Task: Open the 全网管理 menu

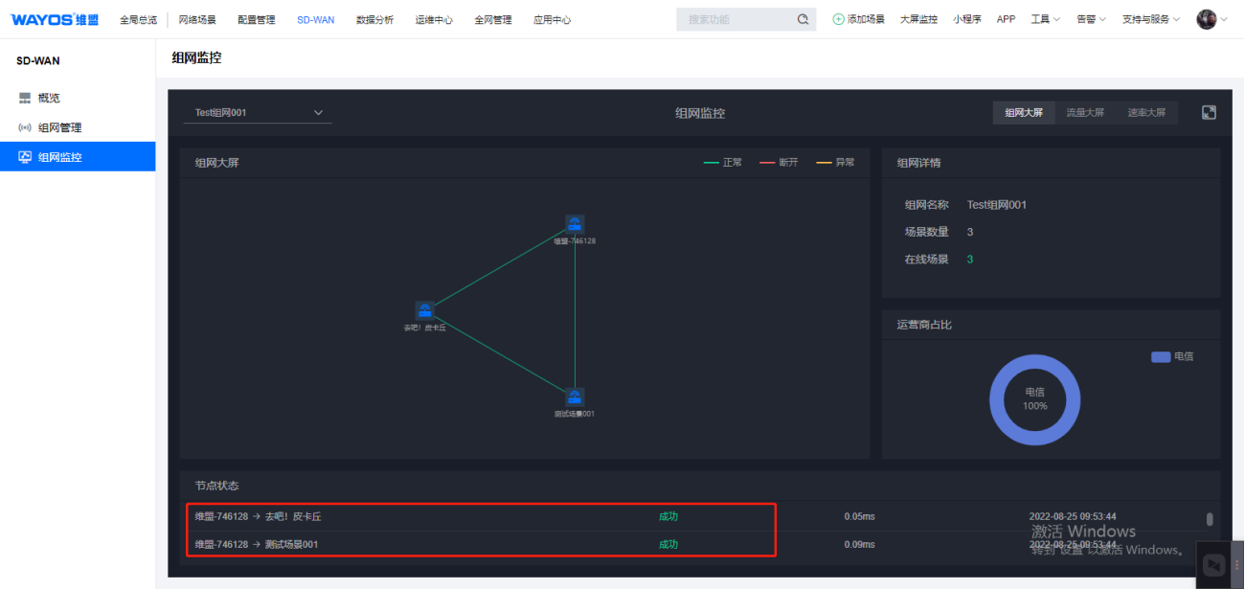Action: pyautogui.click(x=493, y=19)
